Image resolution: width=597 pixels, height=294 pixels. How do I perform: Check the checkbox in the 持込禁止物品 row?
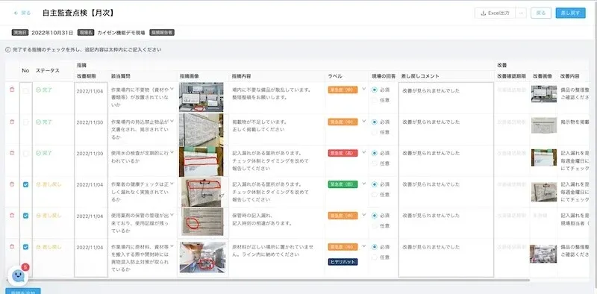(x=25, y=122)
